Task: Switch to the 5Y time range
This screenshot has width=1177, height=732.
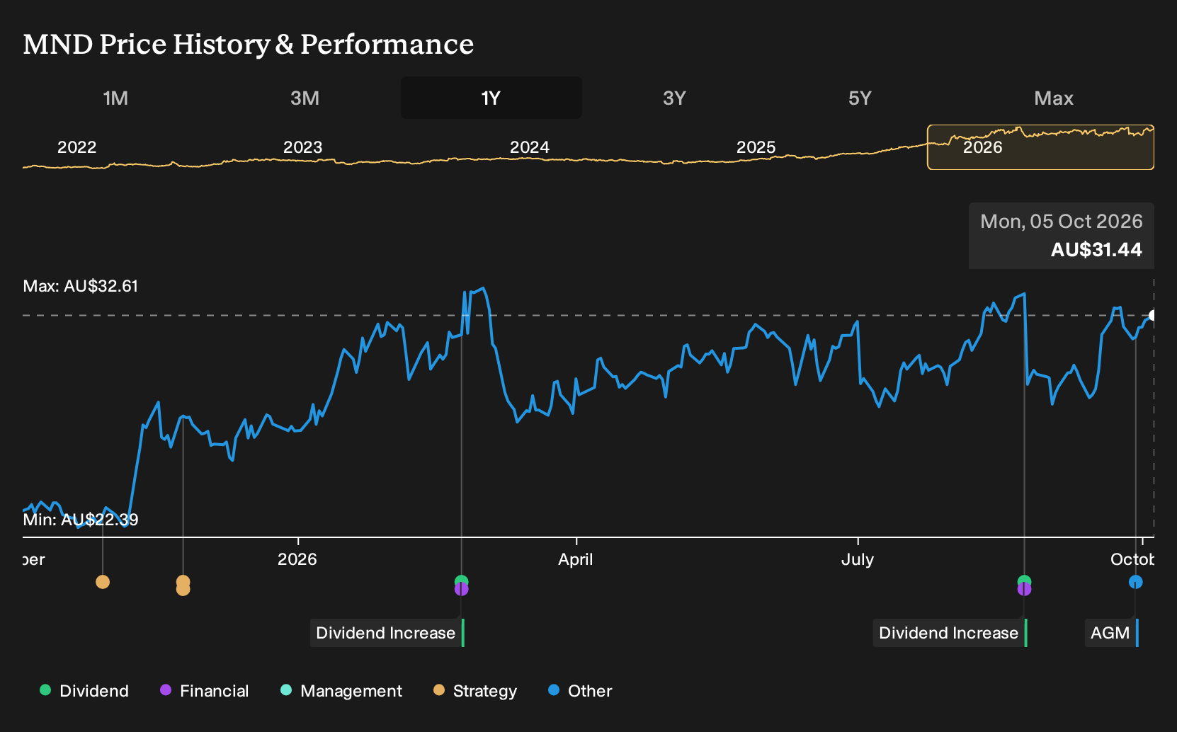Action: pyautogui.click(x=860, y=98)
